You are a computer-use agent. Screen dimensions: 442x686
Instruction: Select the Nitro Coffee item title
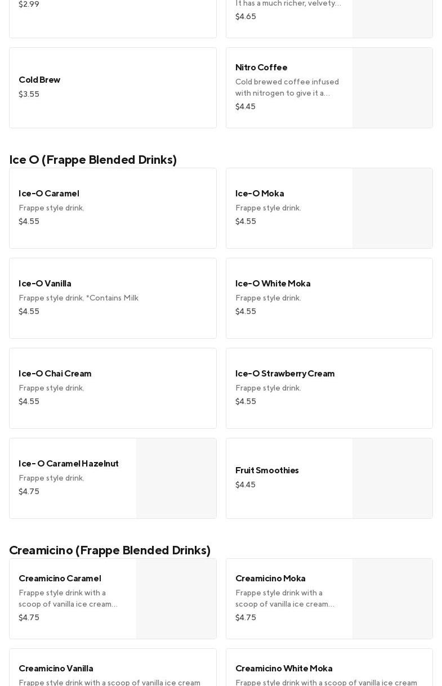click(261, 68)
